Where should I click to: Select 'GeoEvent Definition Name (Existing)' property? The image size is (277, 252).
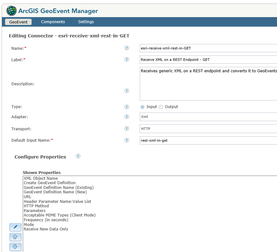(58, 187)
